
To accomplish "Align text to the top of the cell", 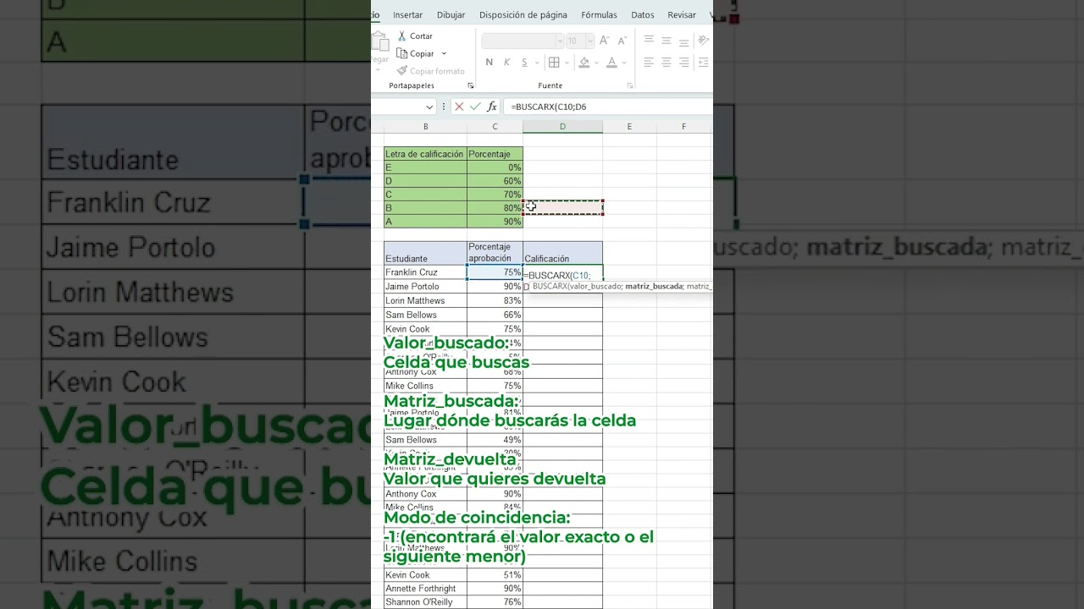I will (x=649, y=41).
